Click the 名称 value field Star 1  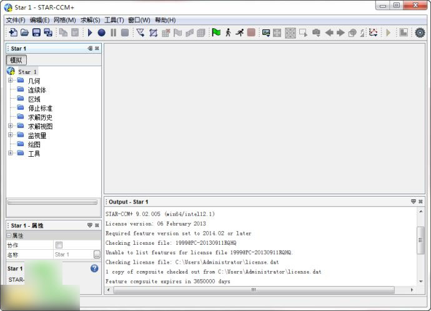pyautogui.click(x=73, y=254)
